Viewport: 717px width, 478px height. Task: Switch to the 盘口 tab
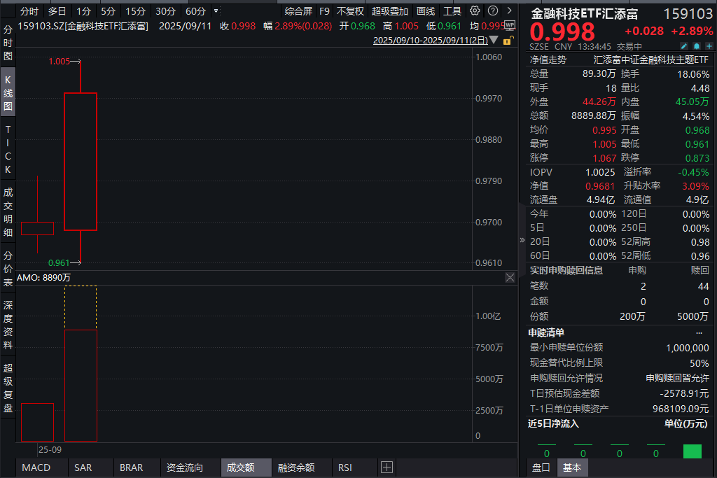(x=541, y=467)
